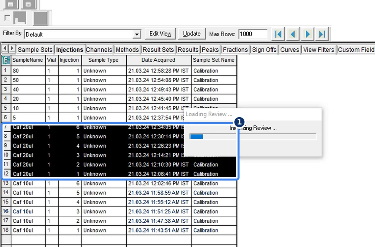
Task: Switch to the Fractions tab
Action: click(235, 49)
